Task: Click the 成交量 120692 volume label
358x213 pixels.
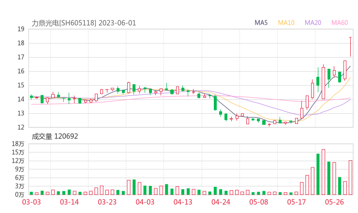Action: [x=55, y=137]
